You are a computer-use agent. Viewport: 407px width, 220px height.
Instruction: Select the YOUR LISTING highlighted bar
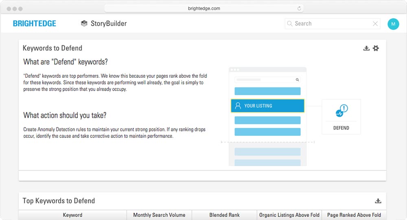(x=267, y=106)
